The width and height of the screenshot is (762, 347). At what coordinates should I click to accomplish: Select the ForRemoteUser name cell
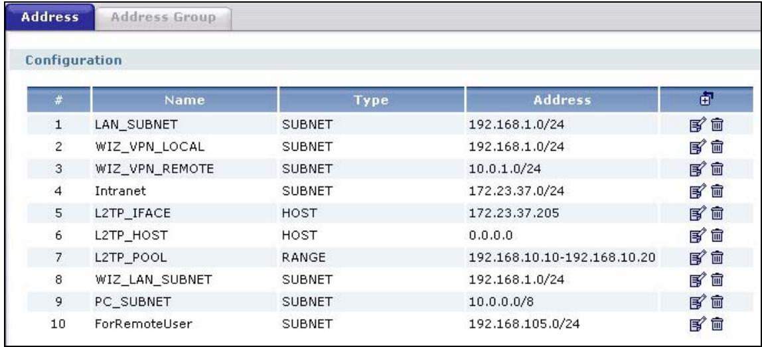pyautogui.click(x=184, y=324)
